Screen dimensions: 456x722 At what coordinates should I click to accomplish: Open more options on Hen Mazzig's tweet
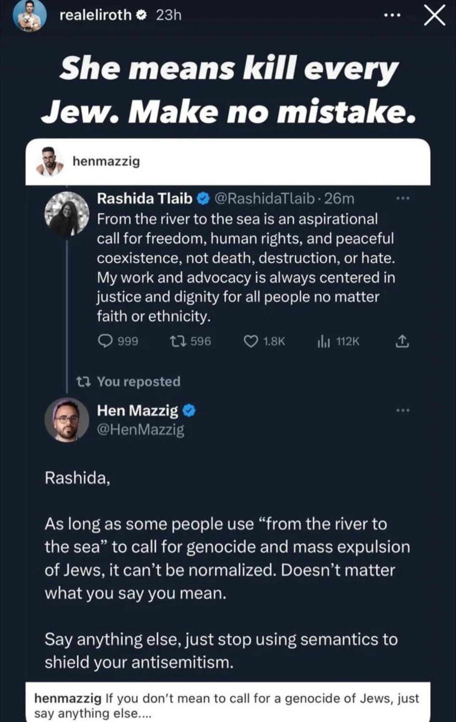[x=403, y=410]
